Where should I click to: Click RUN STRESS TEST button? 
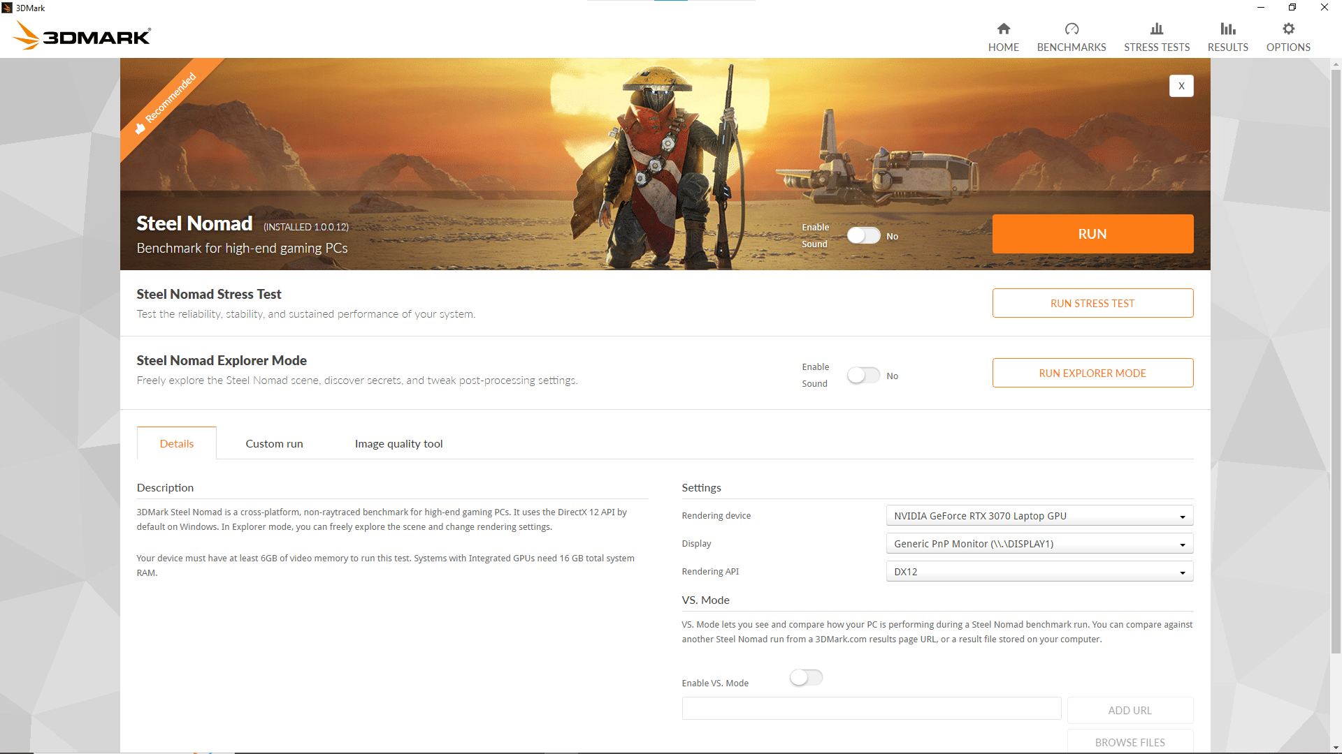point(1092,304)
